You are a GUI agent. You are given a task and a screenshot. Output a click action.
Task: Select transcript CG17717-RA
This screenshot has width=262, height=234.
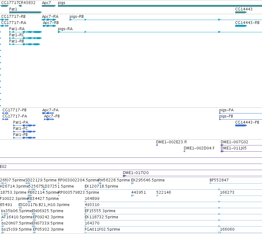pos(5,26)
